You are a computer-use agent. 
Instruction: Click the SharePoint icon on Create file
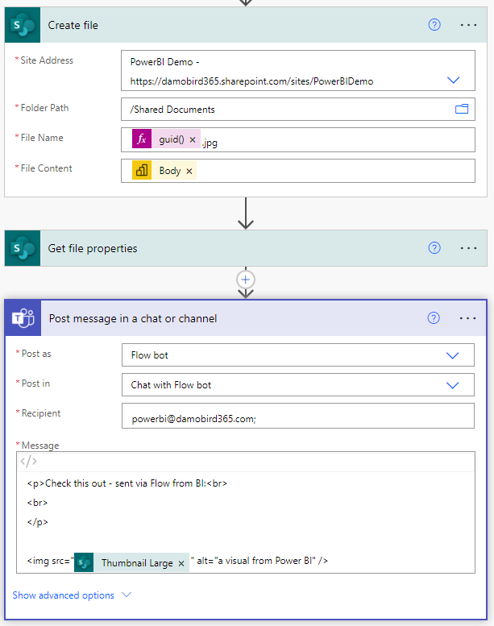point(23,25)
